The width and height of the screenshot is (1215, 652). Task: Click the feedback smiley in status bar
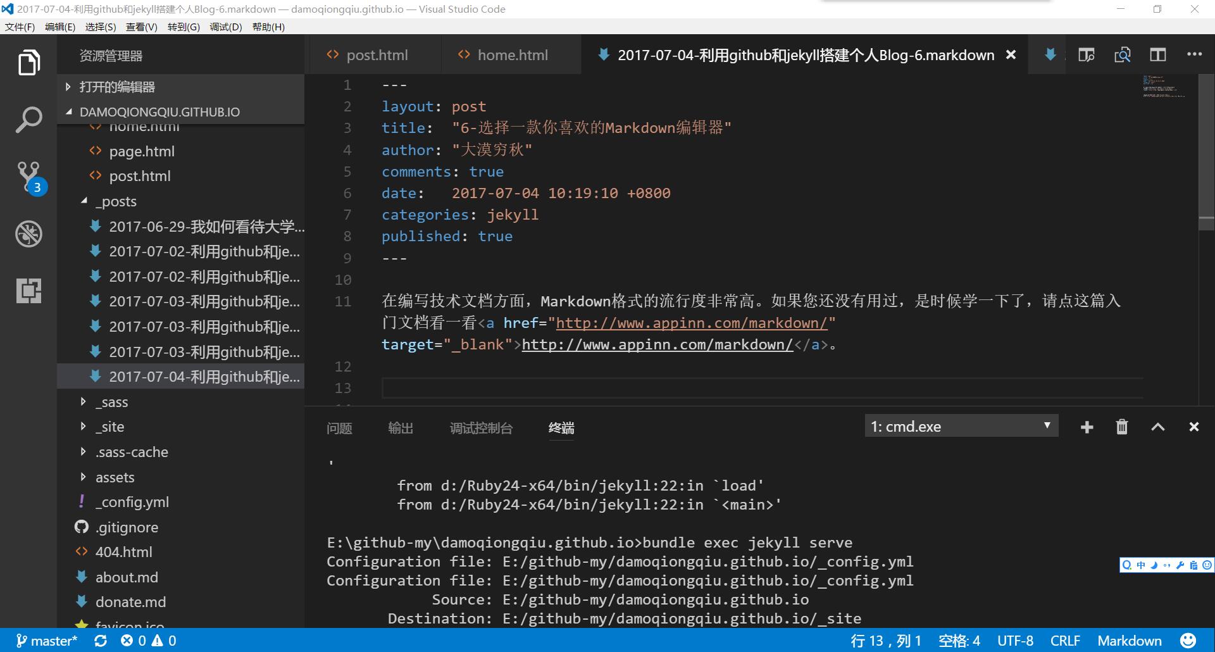[x=1188, y=641]
